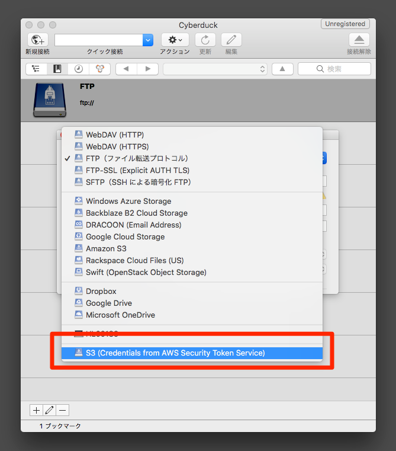Open the Action gear menu
Screen dimensions: 396x451
point(175,40)
